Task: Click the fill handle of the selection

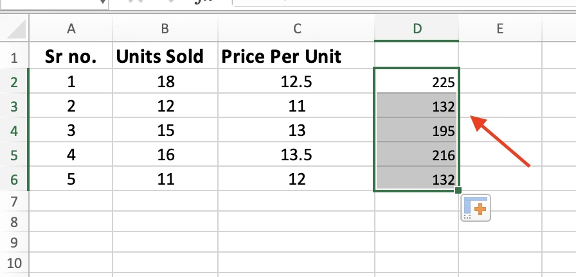Action: [458, 190]
